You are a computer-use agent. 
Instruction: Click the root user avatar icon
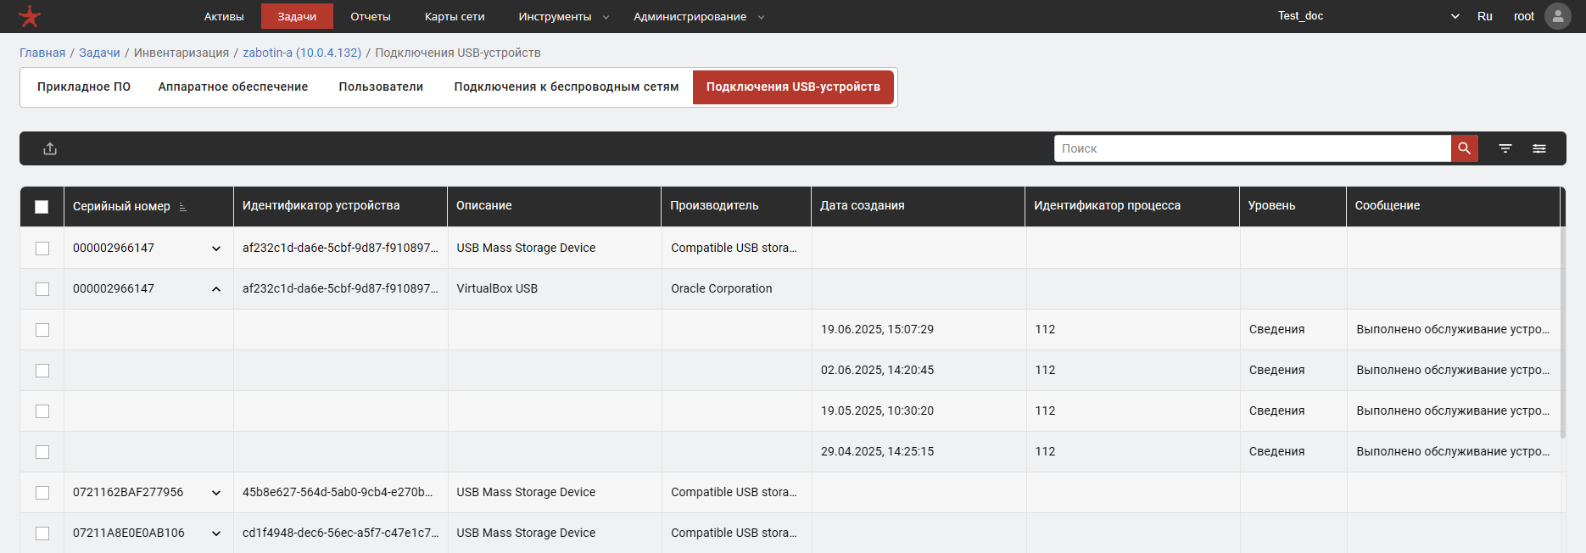click(x=1557, y=16)
